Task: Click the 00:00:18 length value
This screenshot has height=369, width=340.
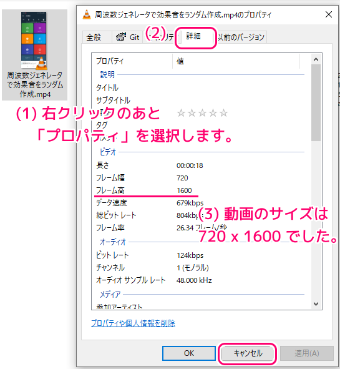Action: [x=190, y=165]
